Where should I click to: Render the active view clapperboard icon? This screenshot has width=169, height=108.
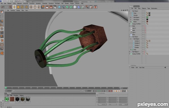point(47,7)
